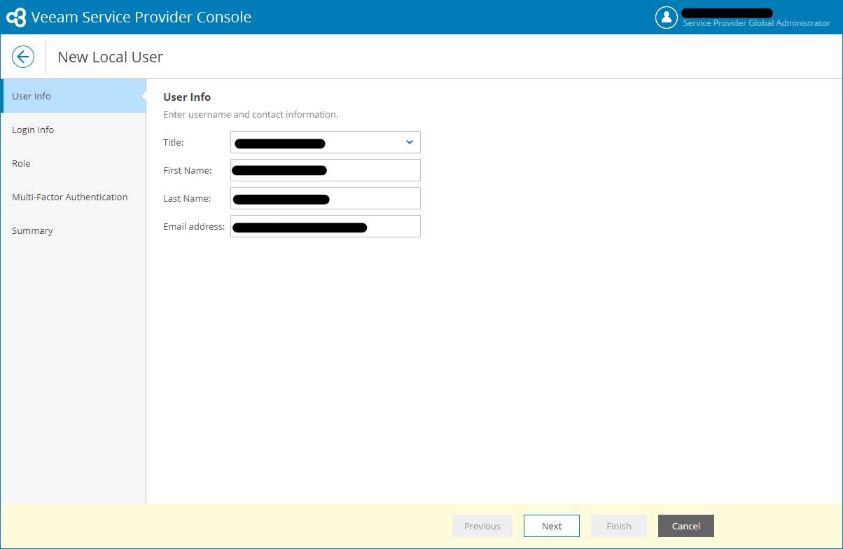This screenshot has height=549, width=843.
Task: Click the New Local User heading
Action: [110, 57]
